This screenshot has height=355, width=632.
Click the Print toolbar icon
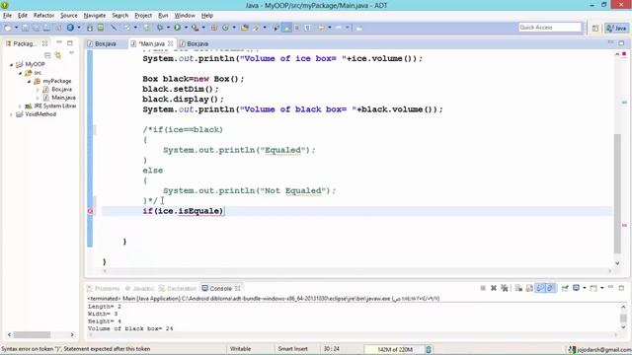(46, 28)
